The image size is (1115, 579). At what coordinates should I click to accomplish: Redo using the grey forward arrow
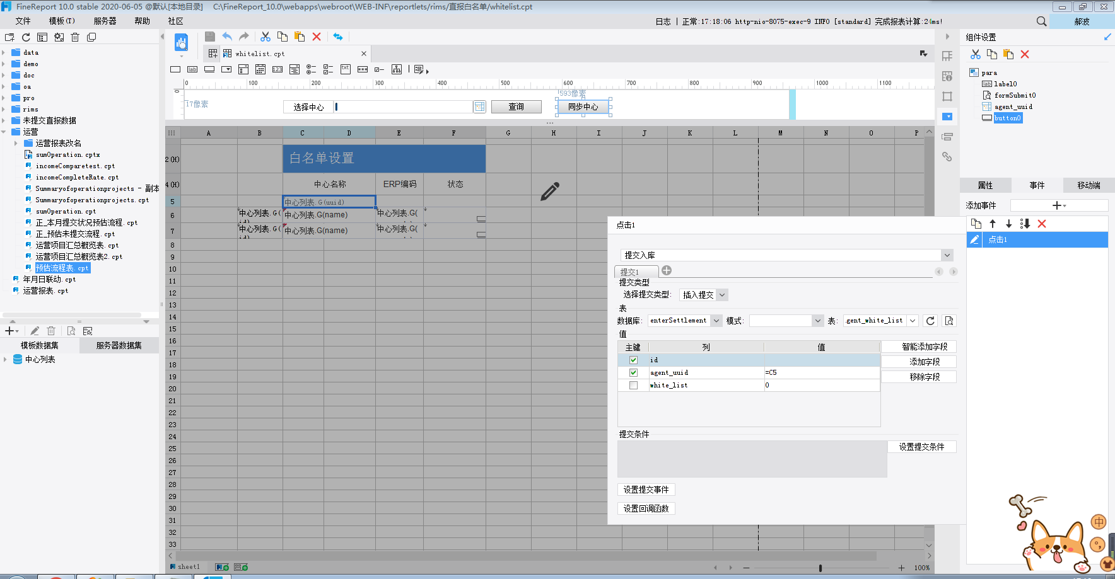pyautogui.click(x=244, y=37)
